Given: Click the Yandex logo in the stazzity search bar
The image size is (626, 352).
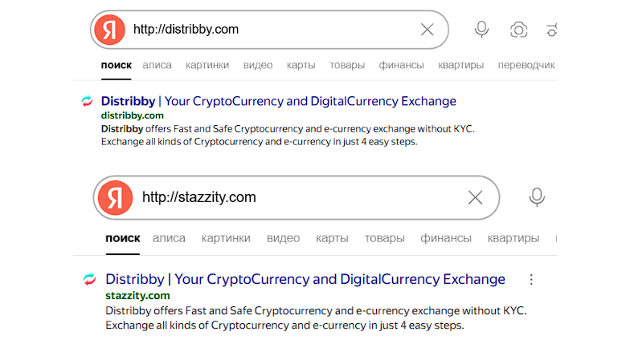Looking at the screenshot, I should point(114,197).
